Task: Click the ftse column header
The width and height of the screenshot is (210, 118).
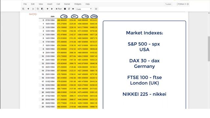Action: pos(86,16)
